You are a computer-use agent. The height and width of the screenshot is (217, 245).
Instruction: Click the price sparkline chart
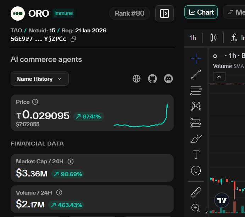click(x=141, y=115)
